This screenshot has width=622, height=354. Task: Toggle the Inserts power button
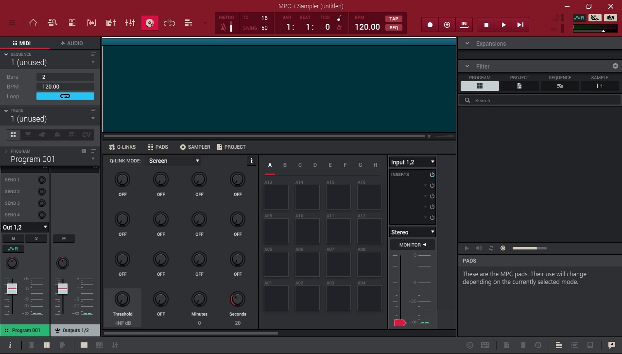[x=432, y=175]
